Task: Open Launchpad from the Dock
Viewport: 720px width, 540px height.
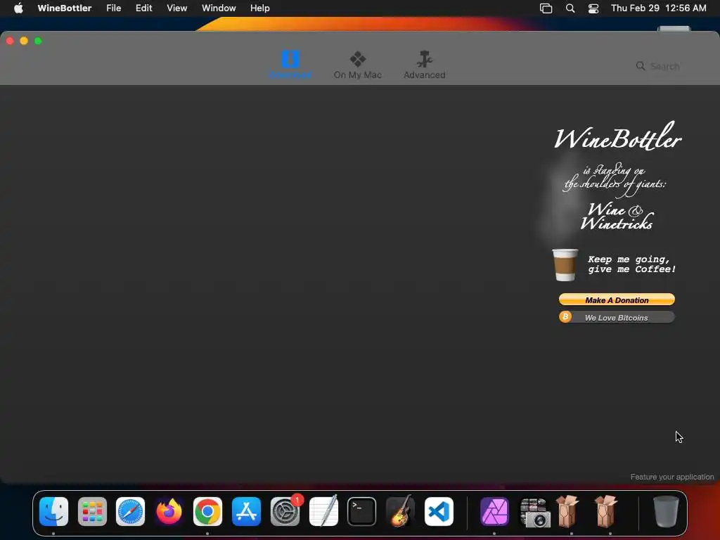Action: 92,512
